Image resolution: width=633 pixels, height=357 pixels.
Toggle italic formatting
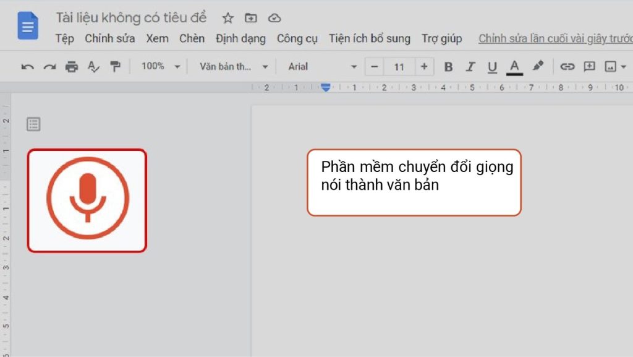[470, 67]
